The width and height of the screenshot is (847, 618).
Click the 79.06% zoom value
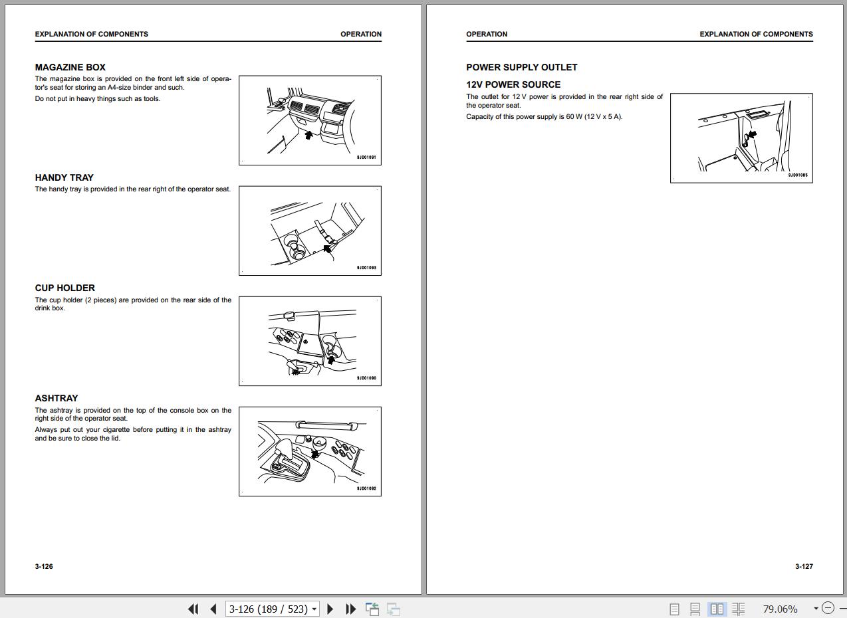[780, 609]
